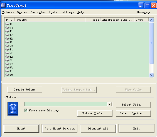The height and width of the screenshot is (137, 157).
Task: Click the drive icon next to U:
Action: click(x=7, y=67)
